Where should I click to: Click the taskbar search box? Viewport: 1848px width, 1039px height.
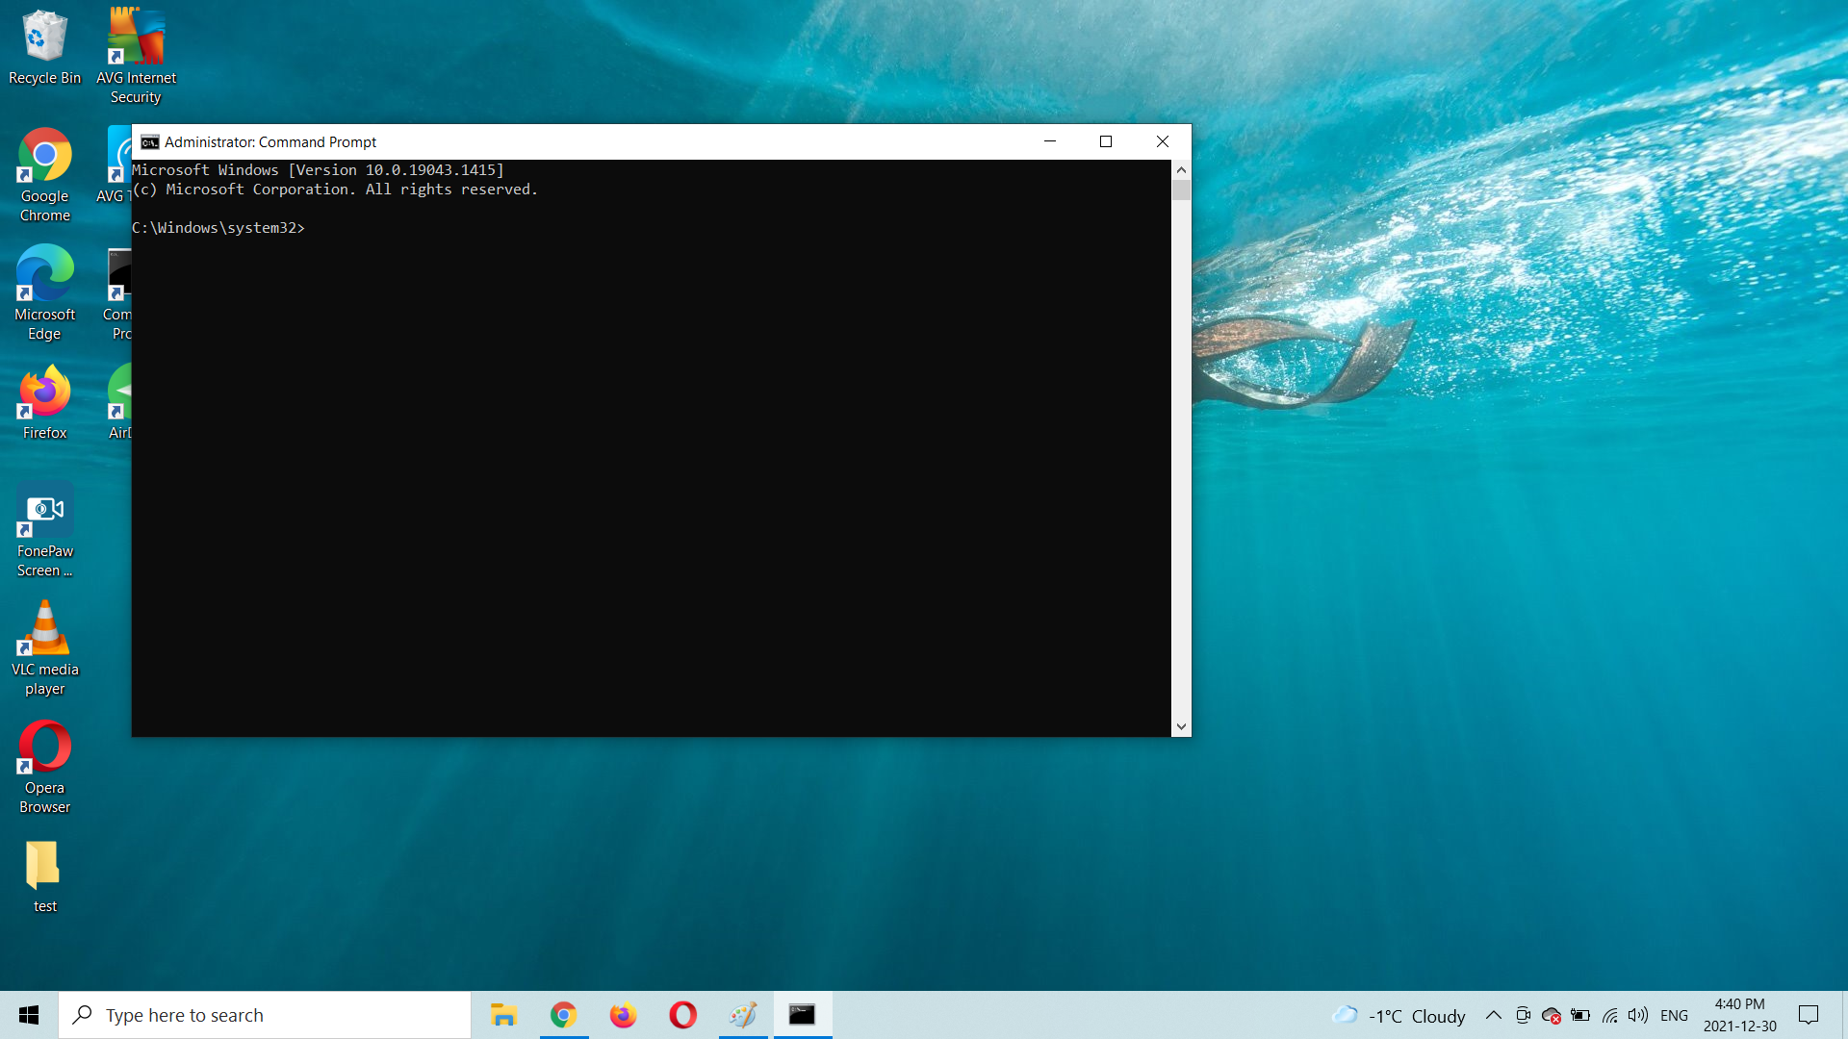[265, 1014]
